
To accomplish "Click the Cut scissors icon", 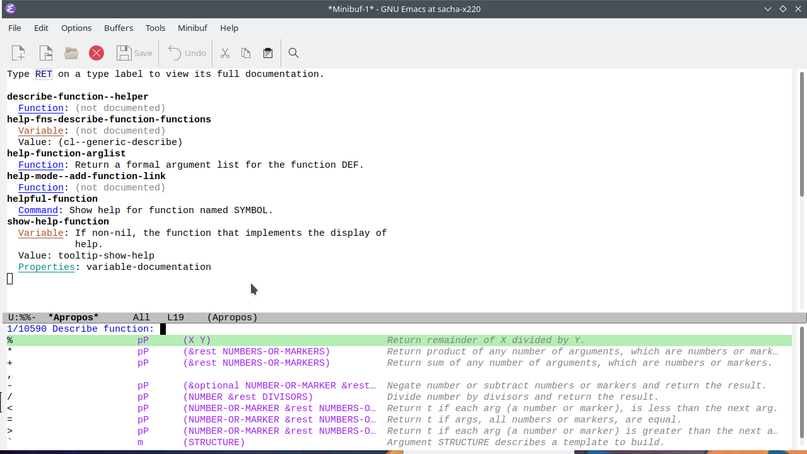I will tap(225, 53).
